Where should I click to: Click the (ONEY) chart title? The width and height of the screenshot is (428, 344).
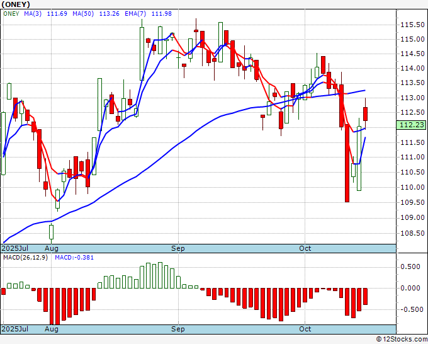click(16, 4)
